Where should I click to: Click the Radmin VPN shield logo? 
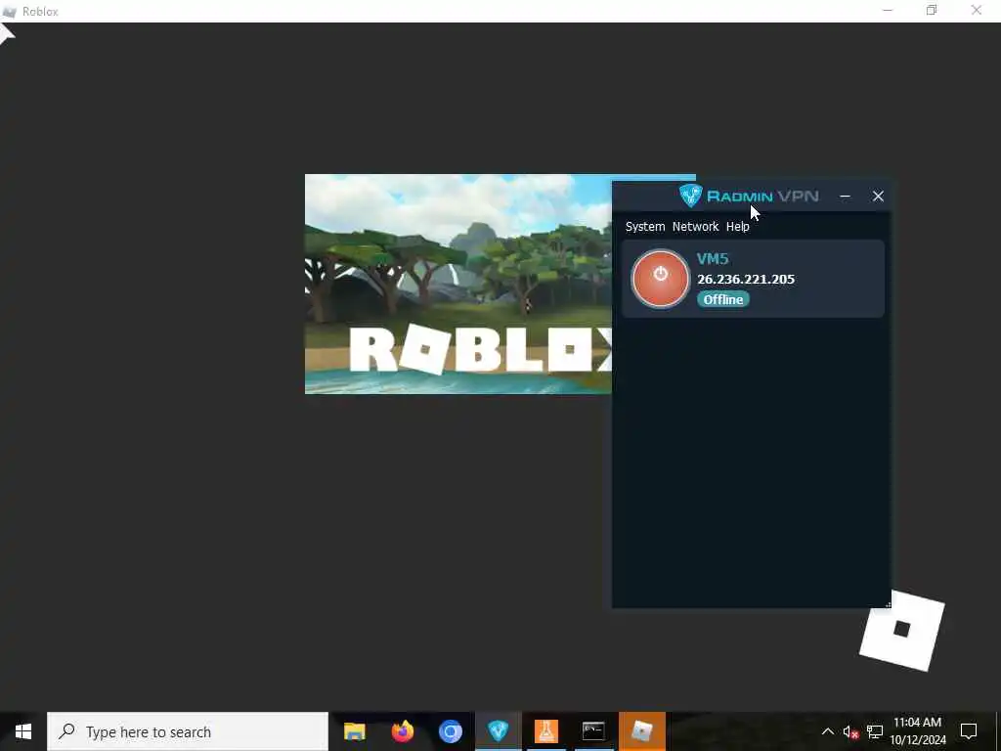[x=690, y=196]
